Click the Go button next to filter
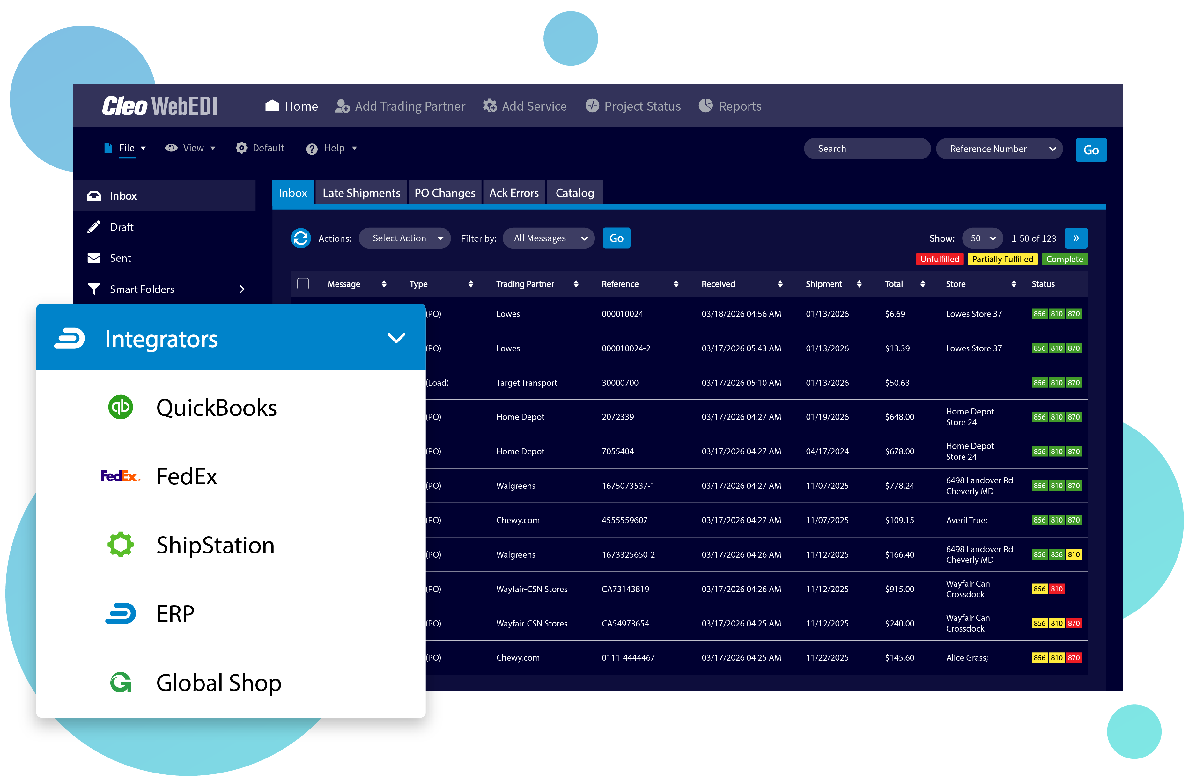The image size is (1196, 784). (x=616, y=238)
